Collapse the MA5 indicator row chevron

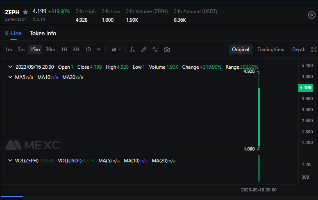10,77
